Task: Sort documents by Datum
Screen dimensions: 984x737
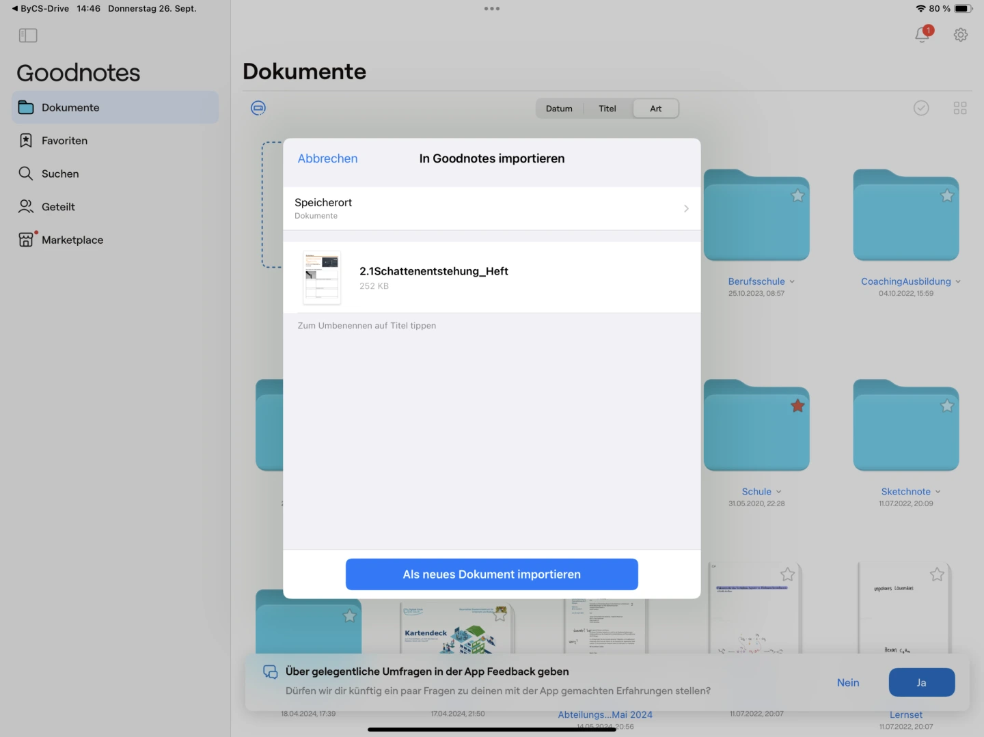Action: pyautogui.click(x=559, y=109)
